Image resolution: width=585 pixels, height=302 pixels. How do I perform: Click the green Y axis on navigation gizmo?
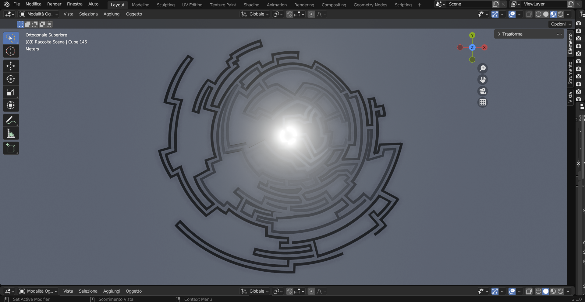coord(472,35)
